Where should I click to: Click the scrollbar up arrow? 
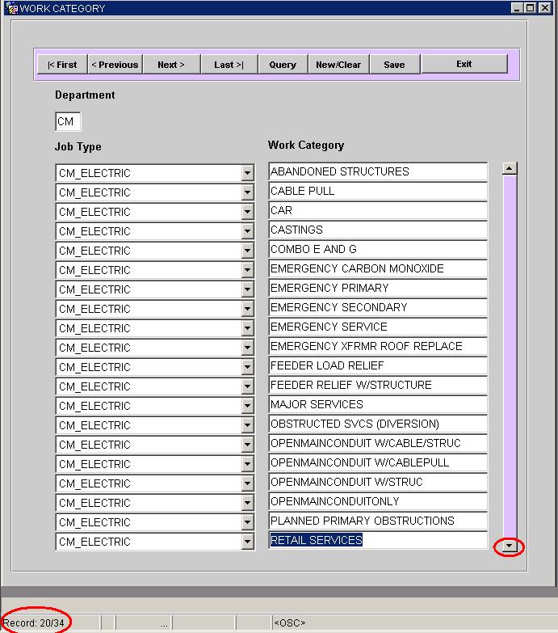510,168
